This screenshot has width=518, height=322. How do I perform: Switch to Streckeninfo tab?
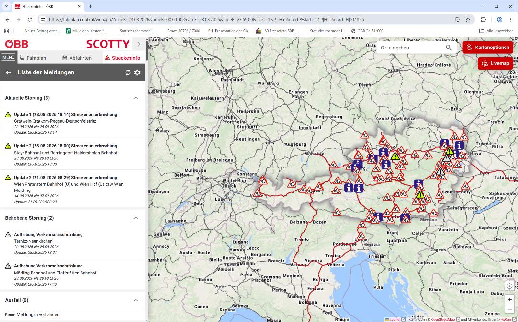pos(123,58)
